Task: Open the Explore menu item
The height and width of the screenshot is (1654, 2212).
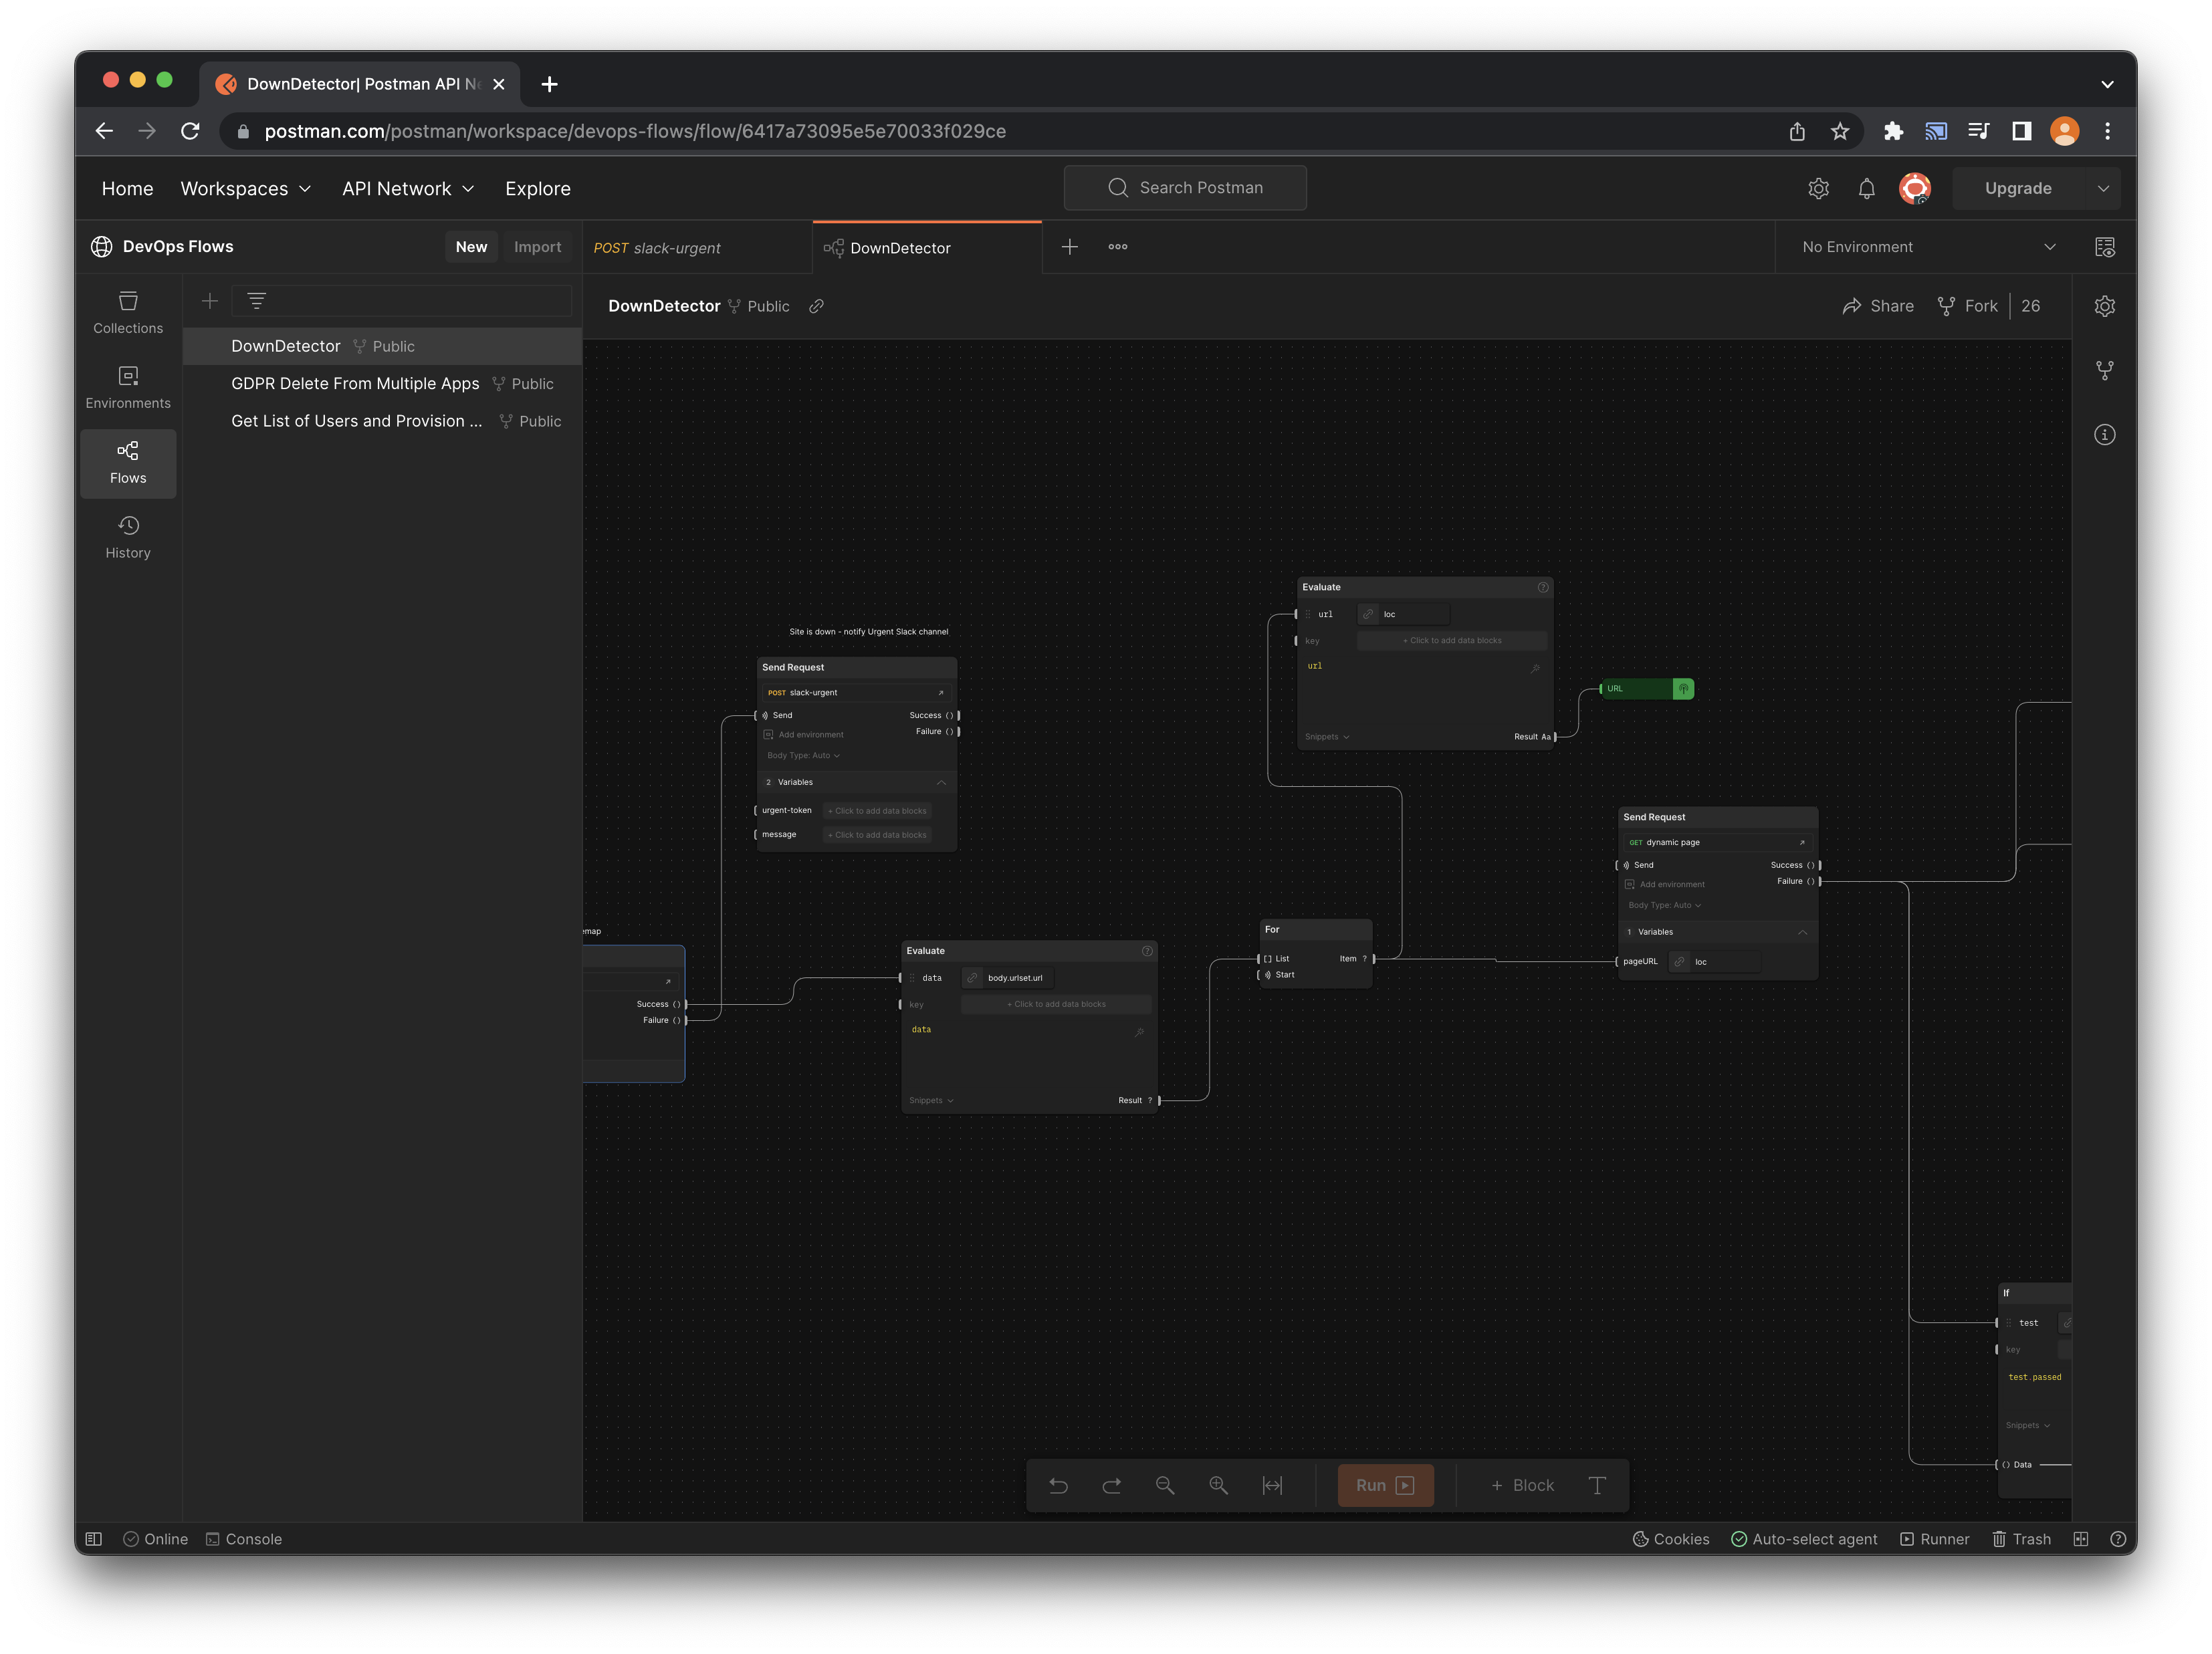Action: 537,188
